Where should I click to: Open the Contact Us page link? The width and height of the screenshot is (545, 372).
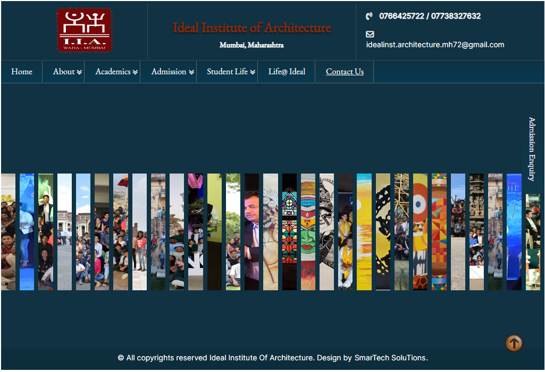345,72
